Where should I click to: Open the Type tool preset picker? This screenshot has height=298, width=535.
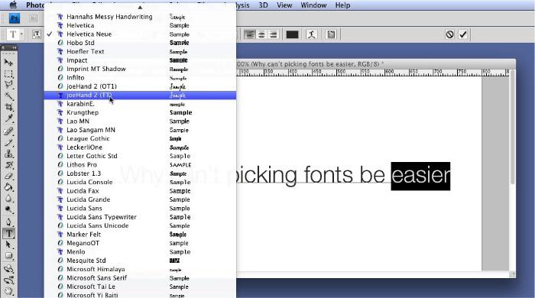tap(15, 34)
